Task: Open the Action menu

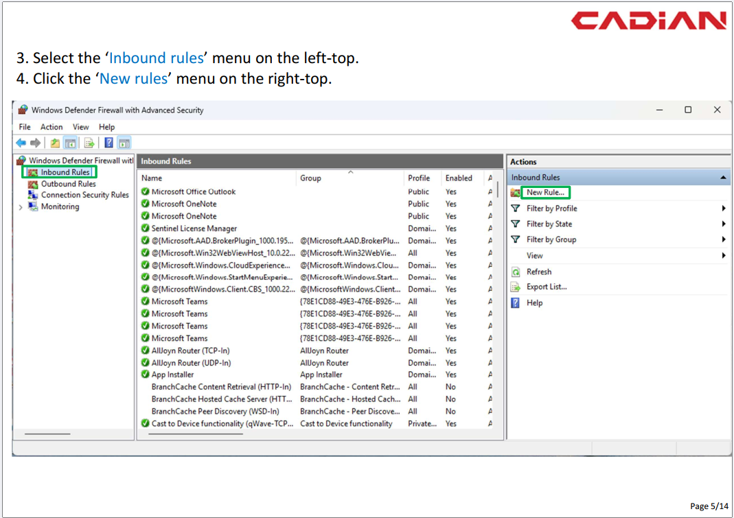Action: 51,127
